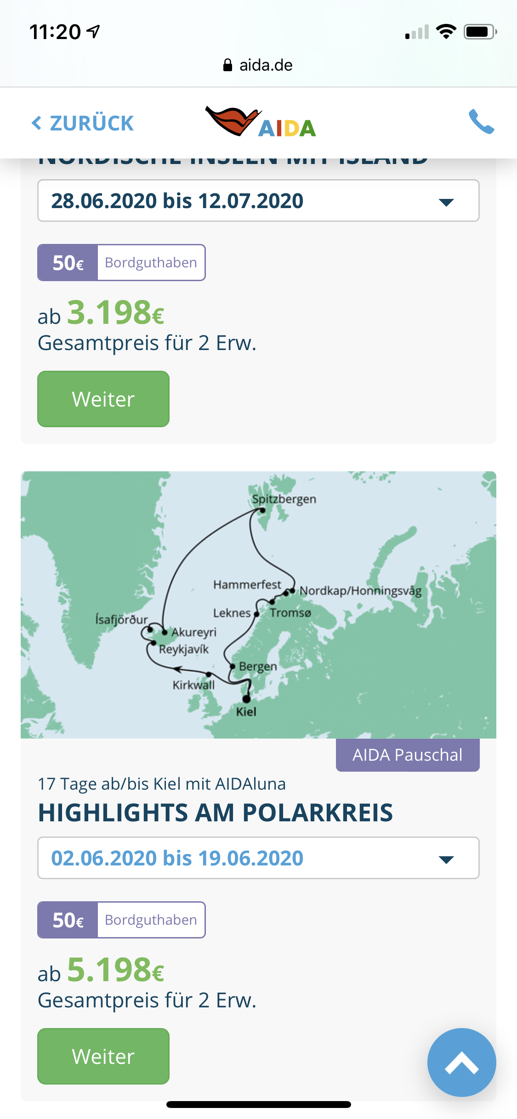Tap the Wi-Fi status icon

pos(445,32)
